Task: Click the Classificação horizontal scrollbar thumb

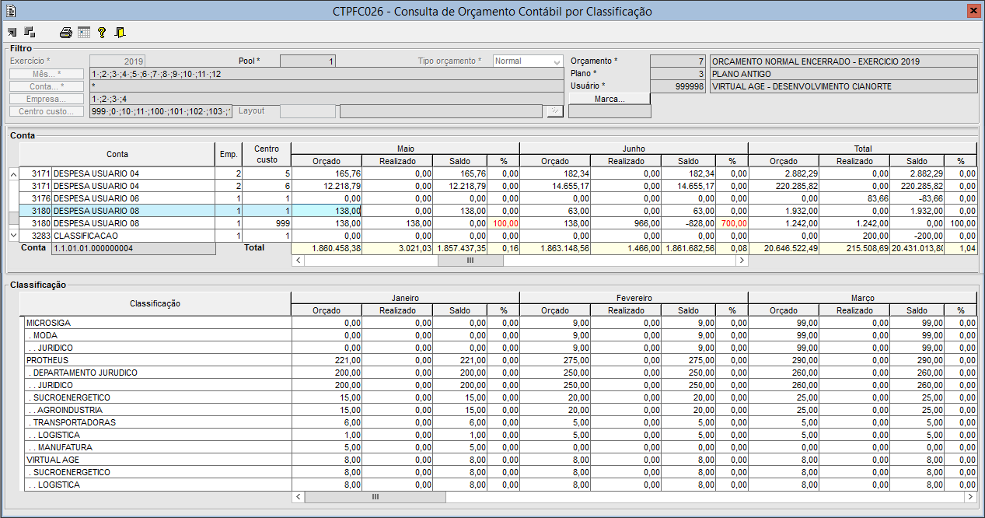Action: pyautogui.click(x=375, y=496)
